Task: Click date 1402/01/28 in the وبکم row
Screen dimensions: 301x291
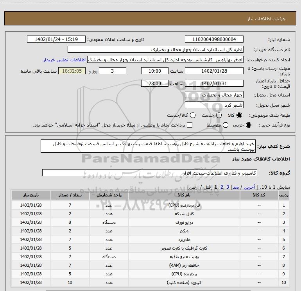Action: pos(31,231)
